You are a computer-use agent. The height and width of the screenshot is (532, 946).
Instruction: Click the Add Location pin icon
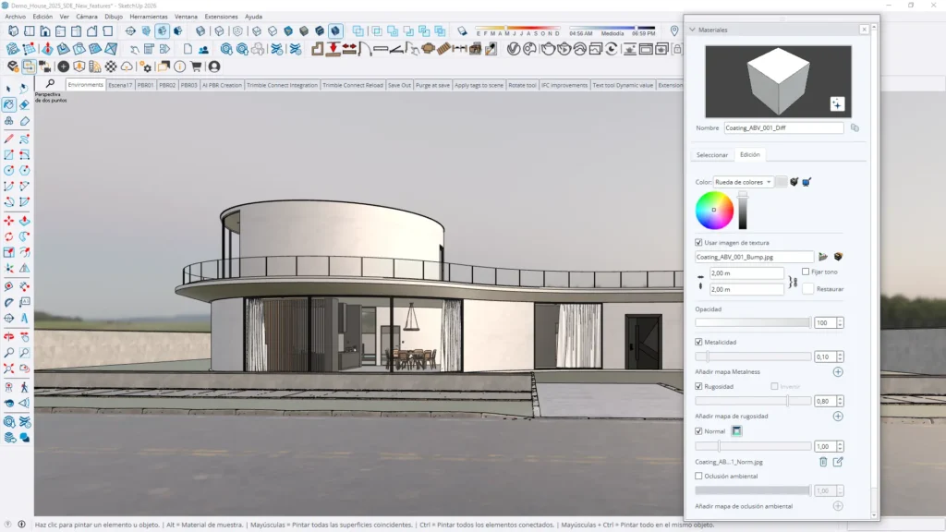click(x=674, y=30)
